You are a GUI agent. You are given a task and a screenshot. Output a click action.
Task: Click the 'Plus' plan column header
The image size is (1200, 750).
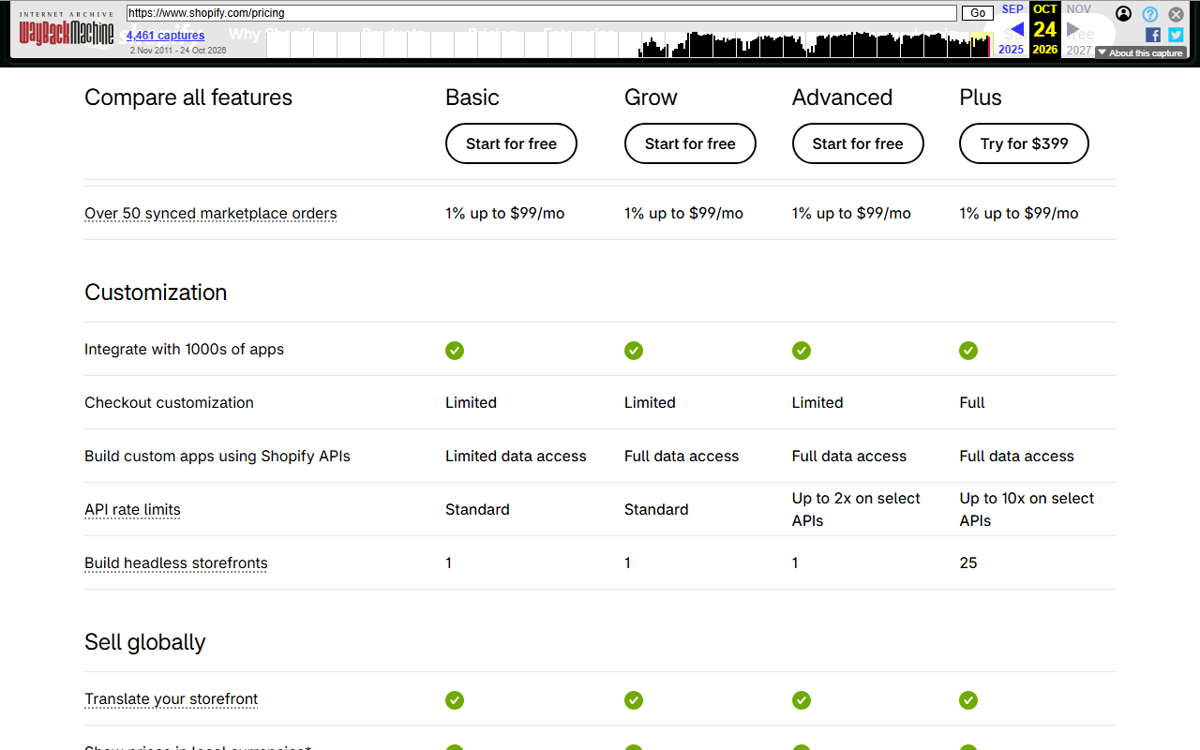981,97
